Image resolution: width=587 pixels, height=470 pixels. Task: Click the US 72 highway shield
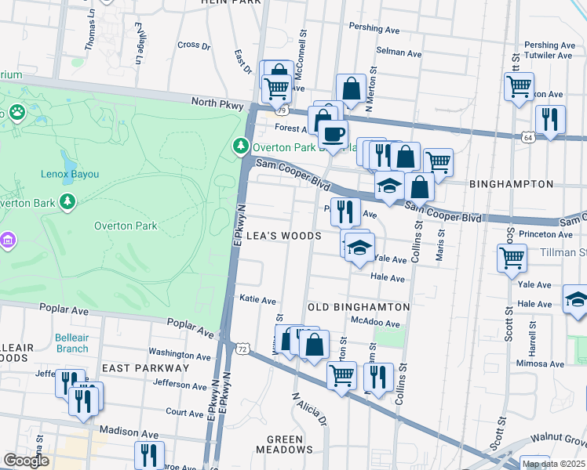242,349
